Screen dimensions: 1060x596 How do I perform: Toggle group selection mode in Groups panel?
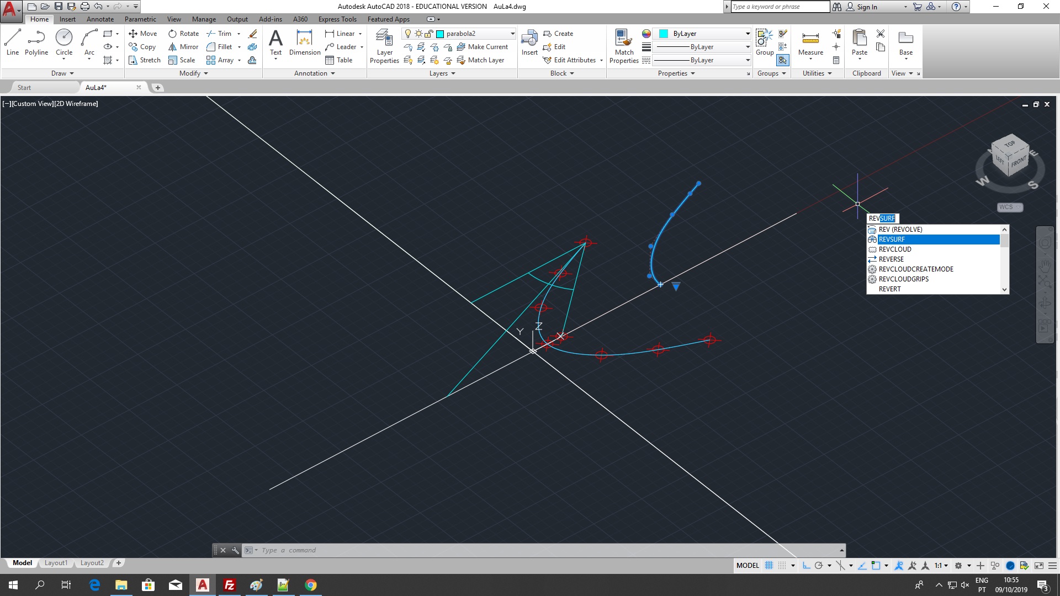[x=783, y=60]
